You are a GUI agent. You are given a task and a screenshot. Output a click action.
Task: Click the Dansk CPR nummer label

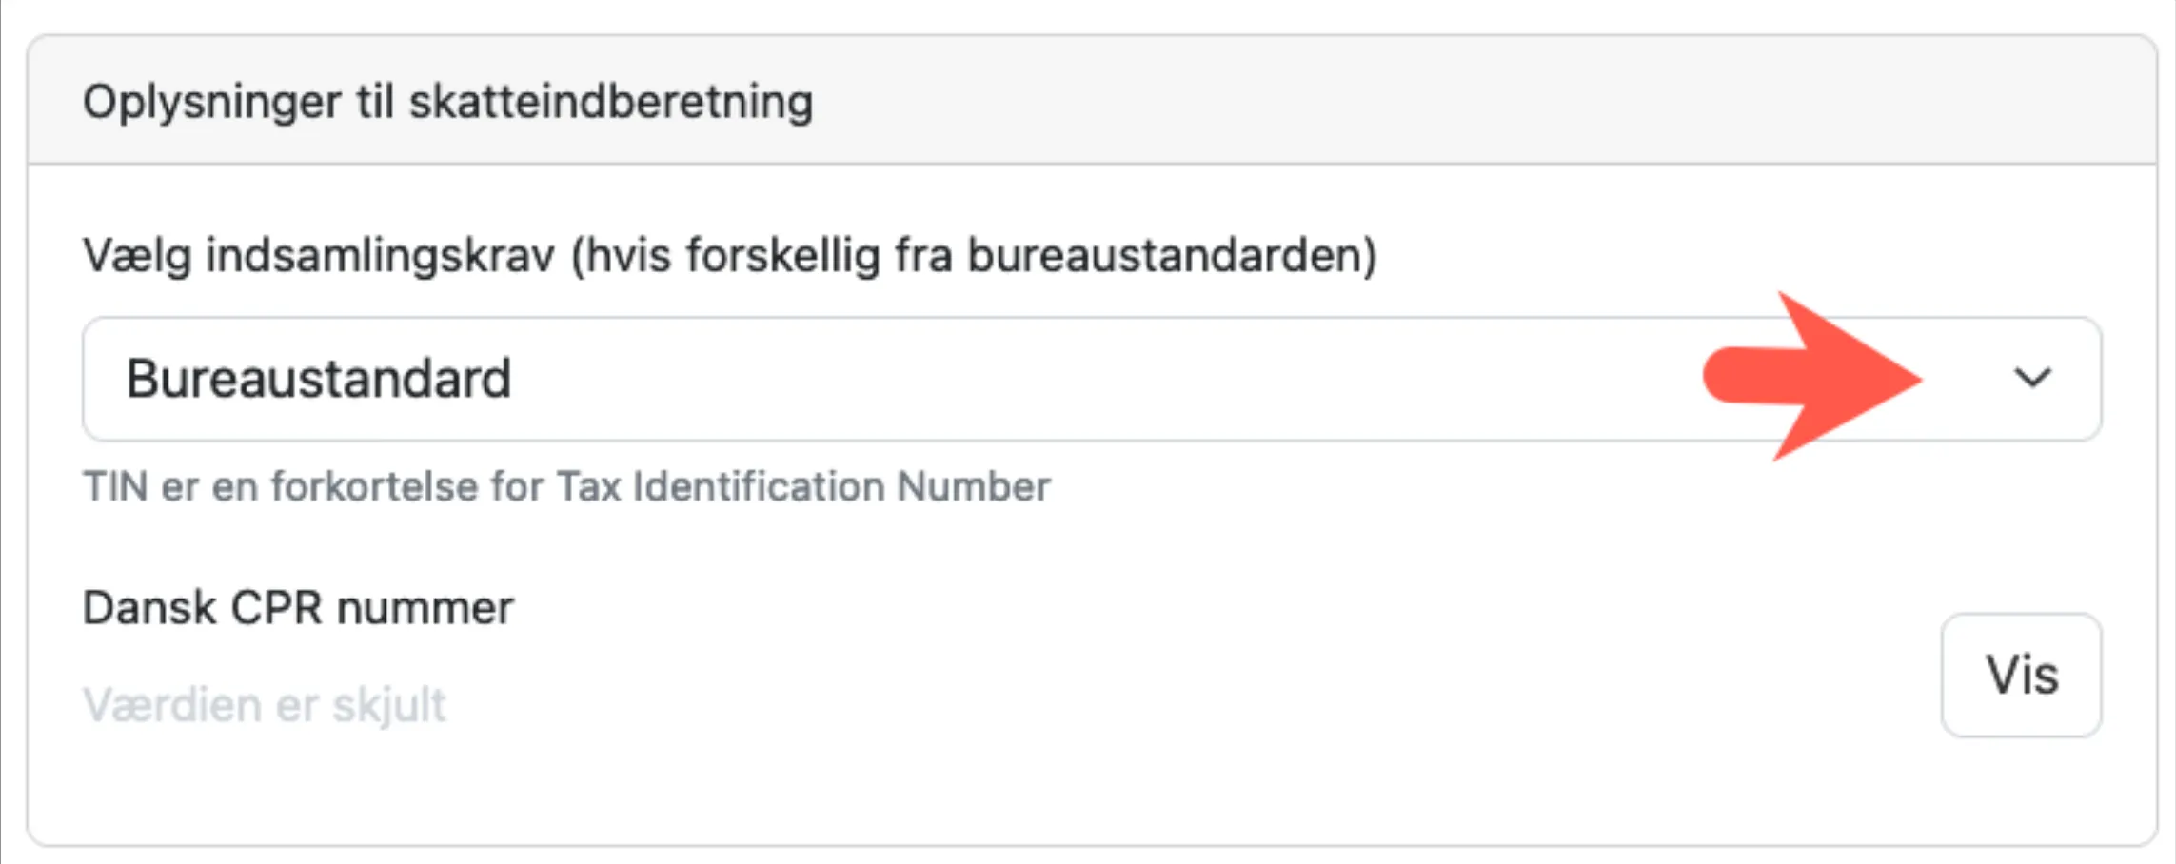(x=298, y=606)
